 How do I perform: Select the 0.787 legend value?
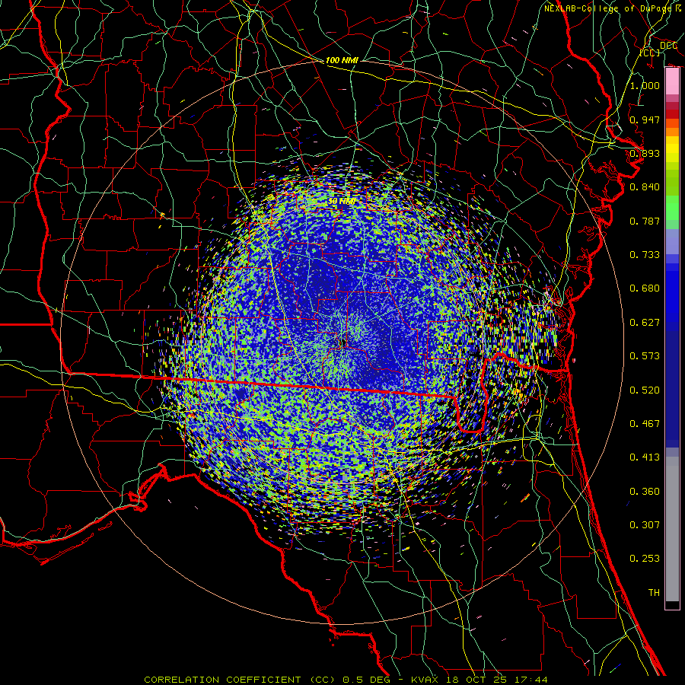click(x=645, y=221)
